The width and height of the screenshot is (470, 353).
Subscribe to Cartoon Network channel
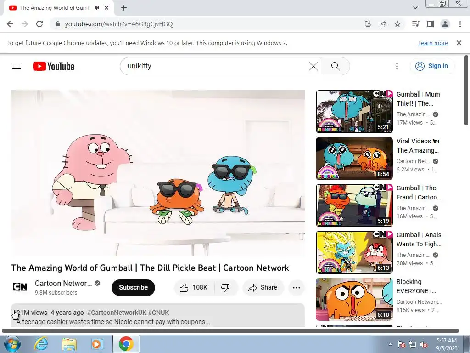tap(133, 288)
